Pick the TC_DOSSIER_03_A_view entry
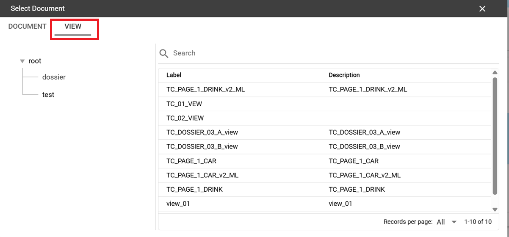This screenshot has width=509, height=237. [x=325, y=132]
